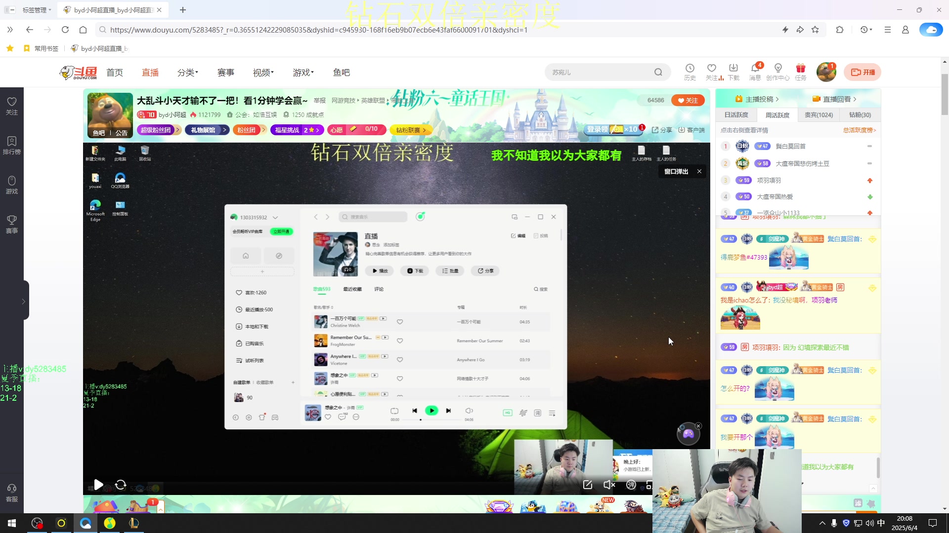Open the 任务 gift box icon
Image resolution: width=949 pixels, height=533 pixels.
(x=801, y=72)
